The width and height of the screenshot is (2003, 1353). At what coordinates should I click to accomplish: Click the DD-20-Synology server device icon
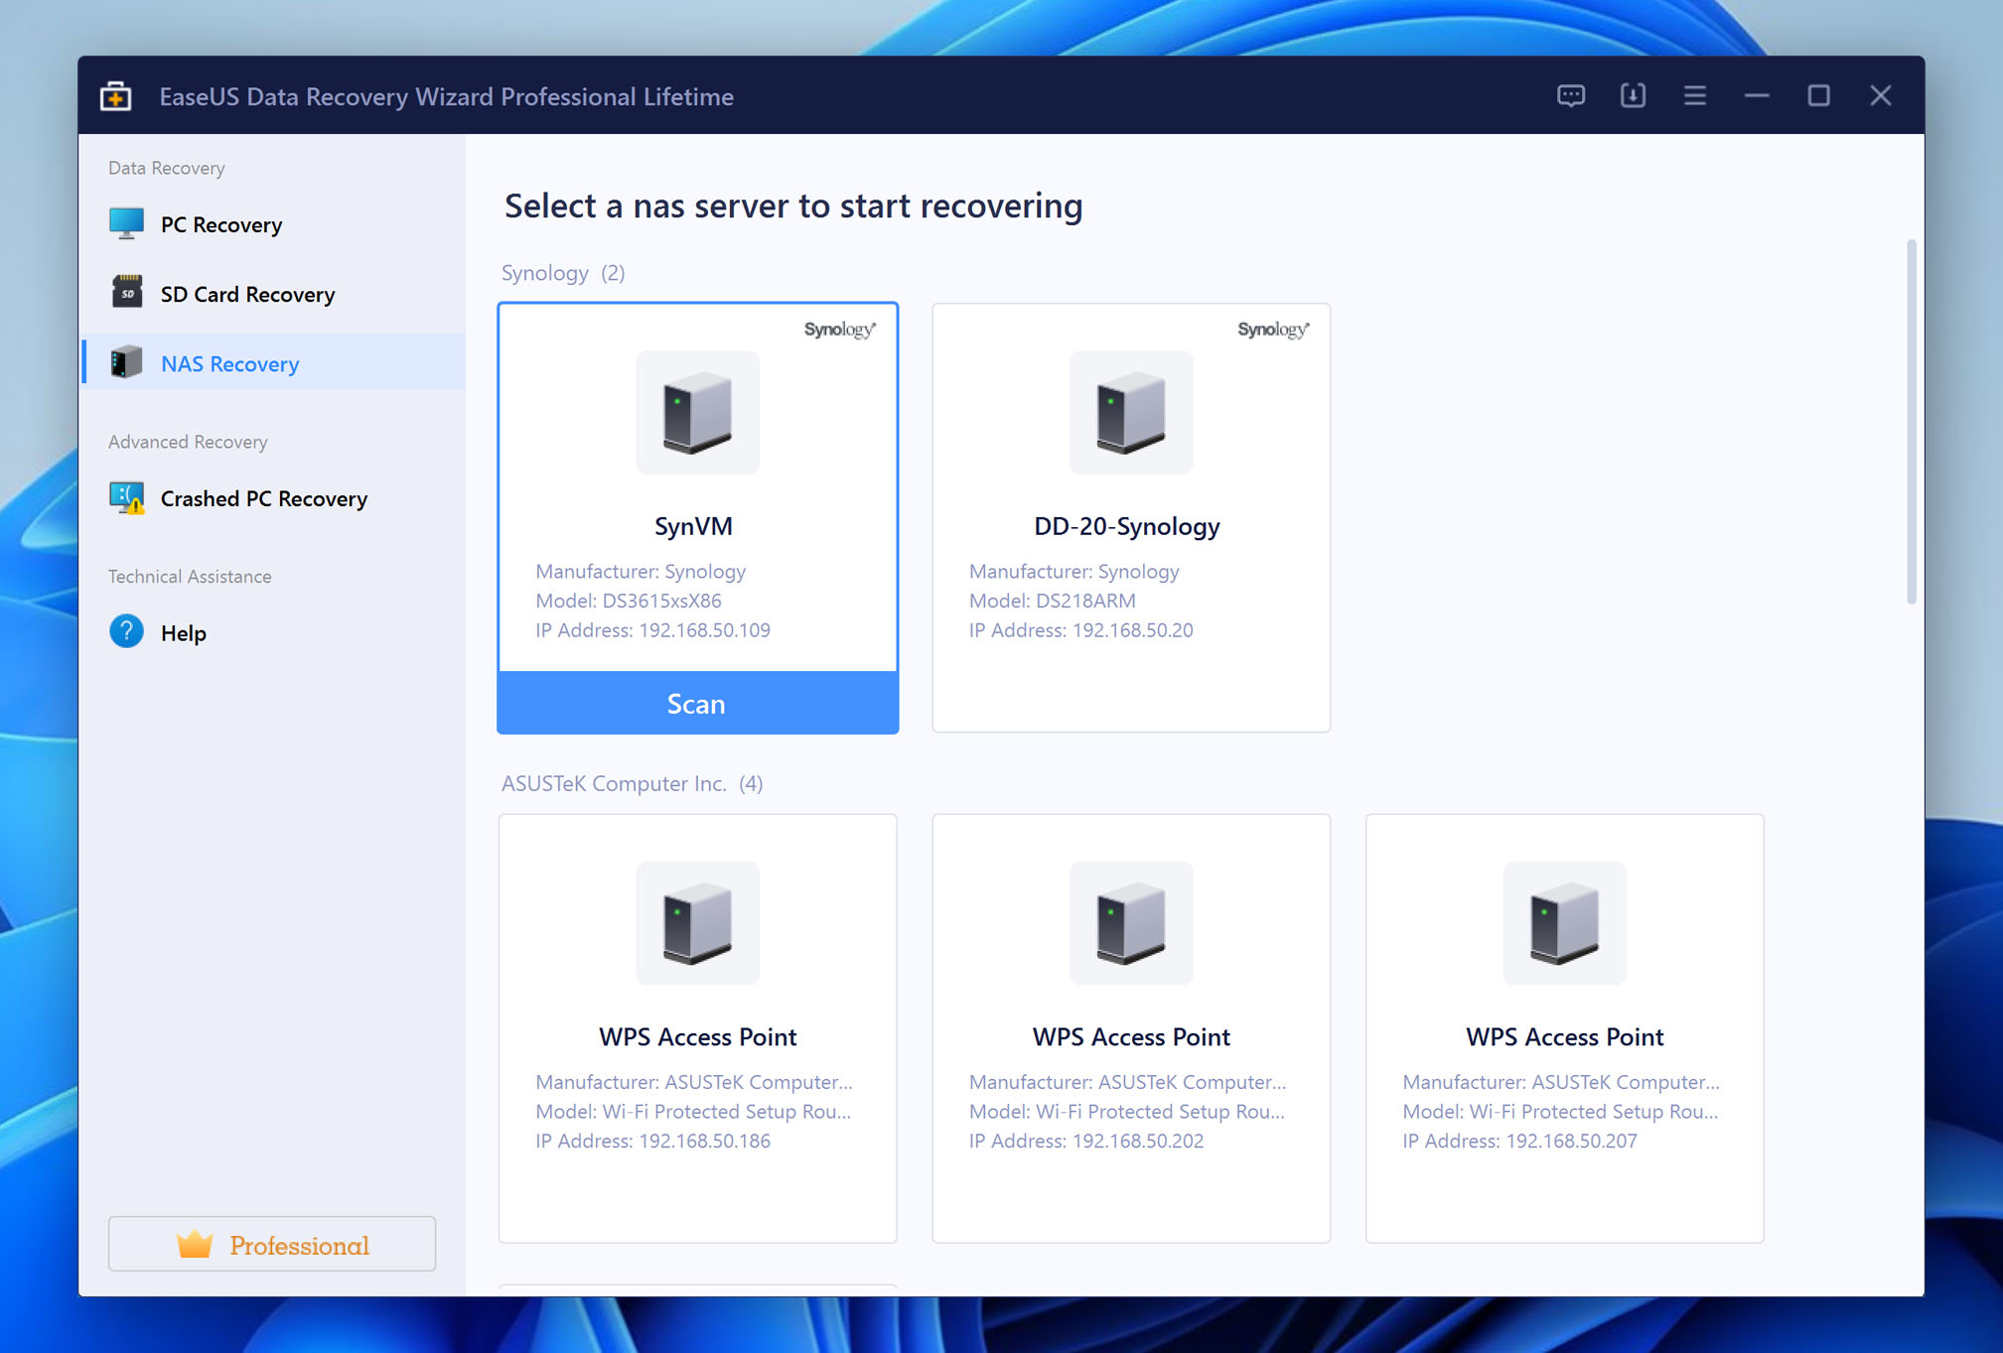click(x=1131, y=413)
